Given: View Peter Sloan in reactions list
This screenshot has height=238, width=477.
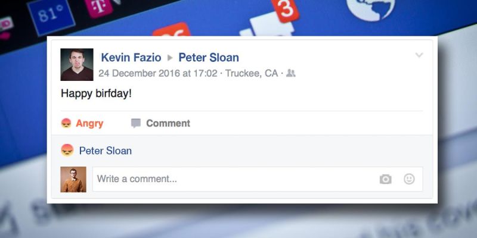Looking at the screenshot, I should click(106, 151).
